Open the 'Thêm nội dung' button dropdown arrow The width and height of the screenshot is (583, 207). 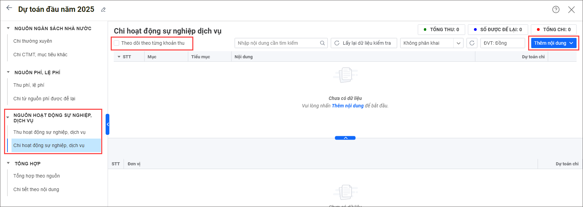(x=571, y=43)
